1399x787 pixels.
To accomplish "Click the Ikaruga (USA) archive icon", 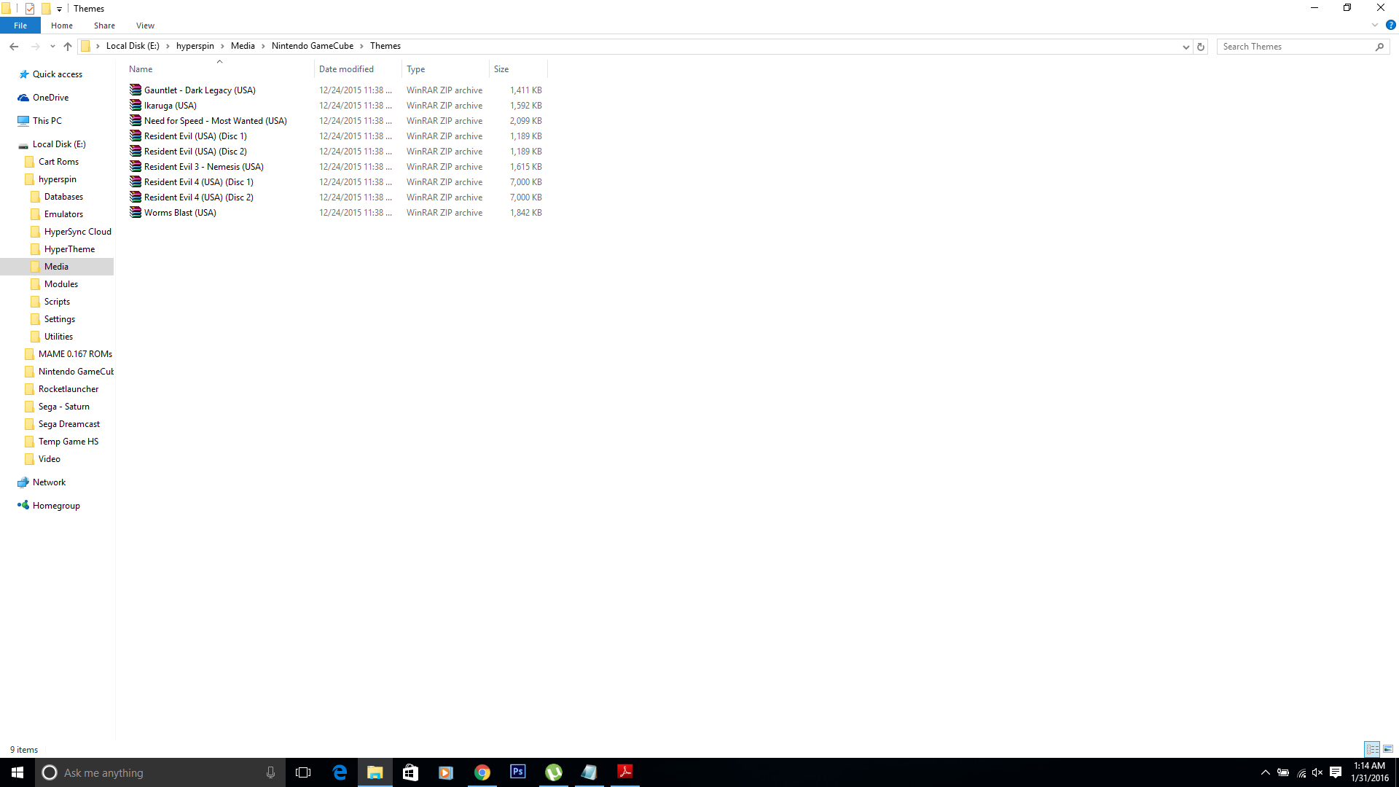I will [x=136, y=106].
